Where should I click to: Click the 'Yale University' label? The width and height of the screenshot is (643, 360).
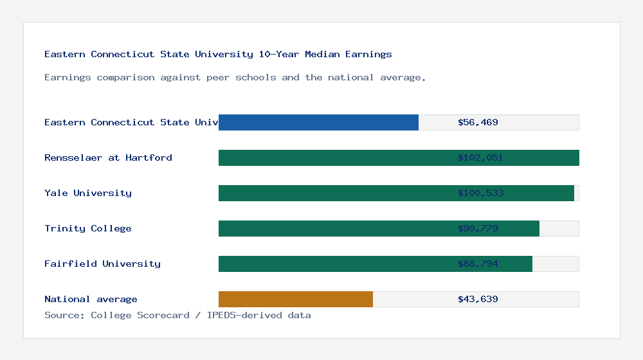[88, 193]
